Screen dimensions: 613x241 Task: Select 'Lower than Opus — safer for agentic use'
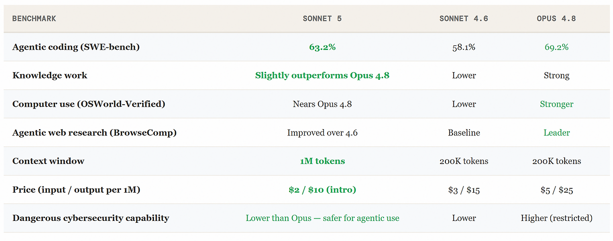point(322,218)
